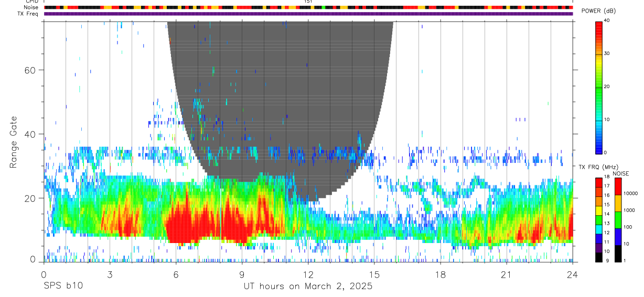This screenshot has height=297, width=644.
Task: Click the Range Gate axis title
Action: point(13,142)
